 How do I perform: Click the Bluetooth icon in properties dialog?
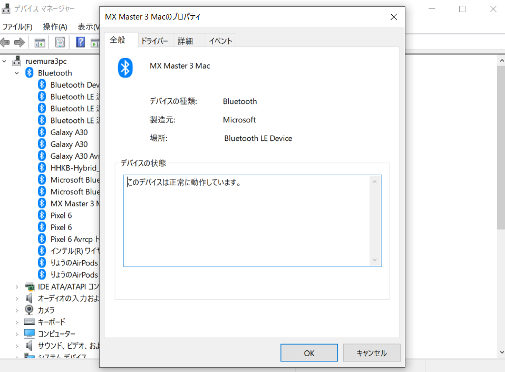[x=125, y=68]
